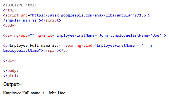Click the '<!DOCTYPE html>' line
The height and width of the screenshot is (104, 169).
click(20, 5)
